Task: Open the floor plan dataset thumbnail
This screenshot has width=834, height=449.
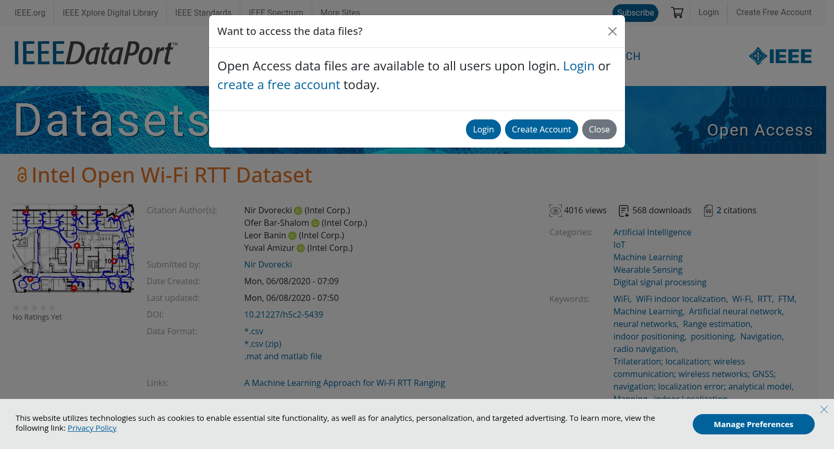Action: pos(73,248)
